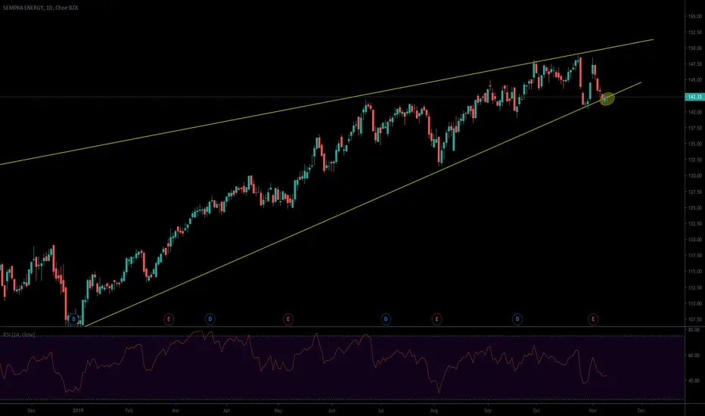
Task: Click the Oct label on time axis
Action: click(x=536, y=410)
